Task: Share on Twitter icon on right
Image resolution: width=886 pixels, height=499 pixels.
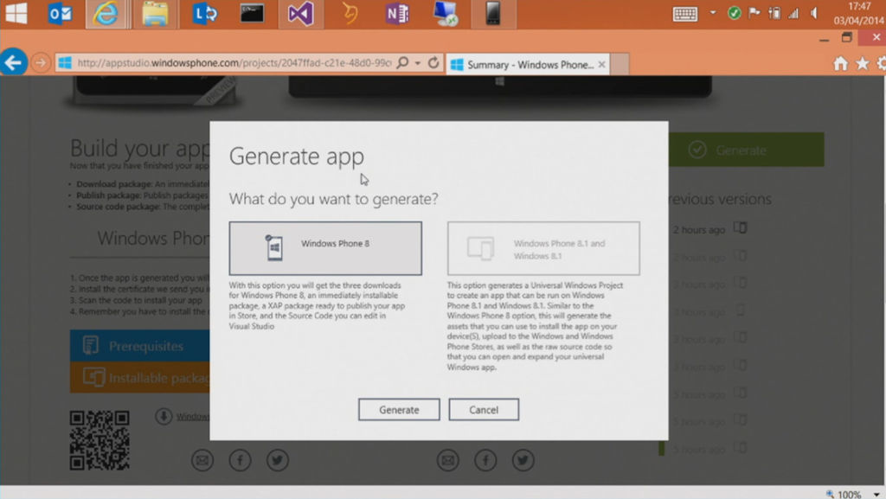Action: coord(523,460)
